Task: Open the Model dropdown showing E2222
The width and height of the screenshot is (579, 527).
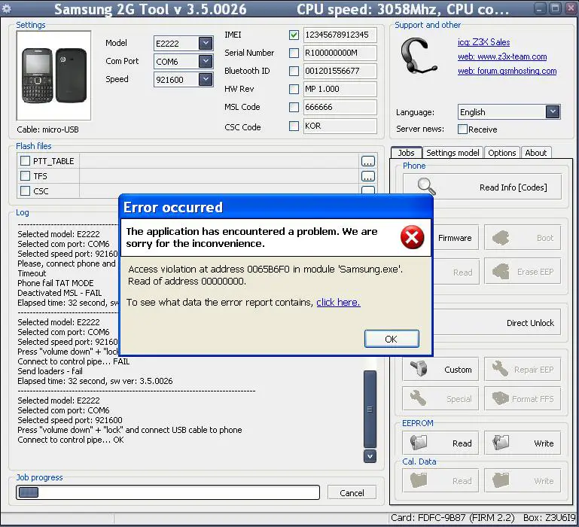Action: 206,43
